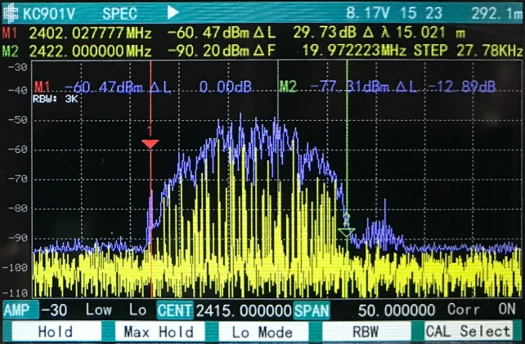The height and width of the screenshot is (344, 525).
Task: Open the RBW softkey menu
Action: coord(366,332)
